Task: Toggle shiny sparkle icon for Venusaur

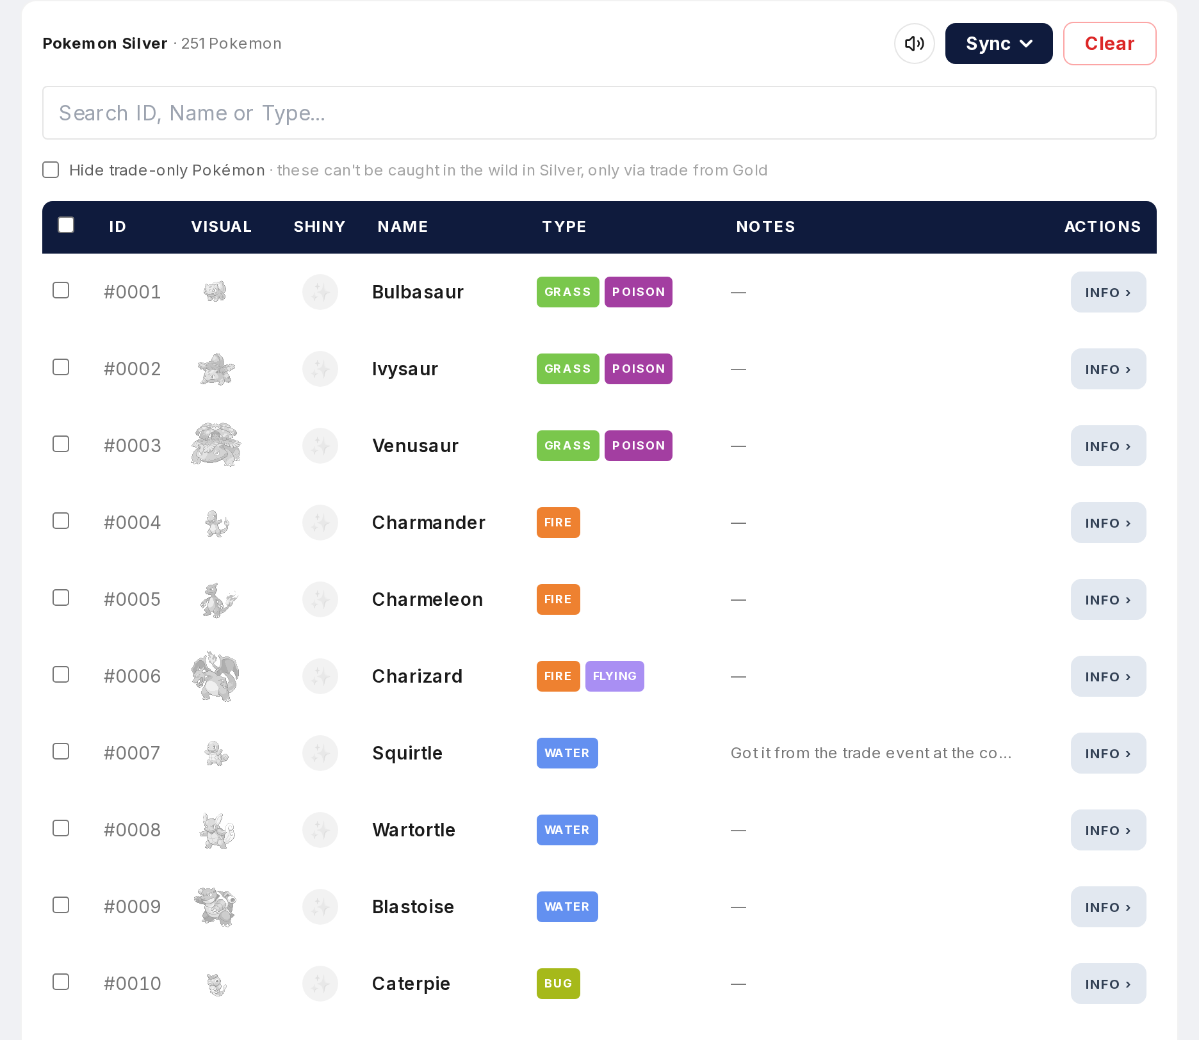Action: tap(320, 446)
